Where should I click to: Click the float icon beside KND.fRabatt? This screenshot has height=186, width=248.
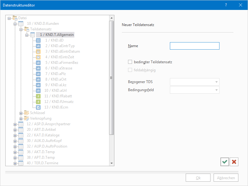point(38,96)
